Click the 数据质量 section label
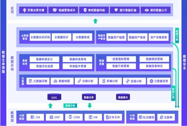 (102, 62)
